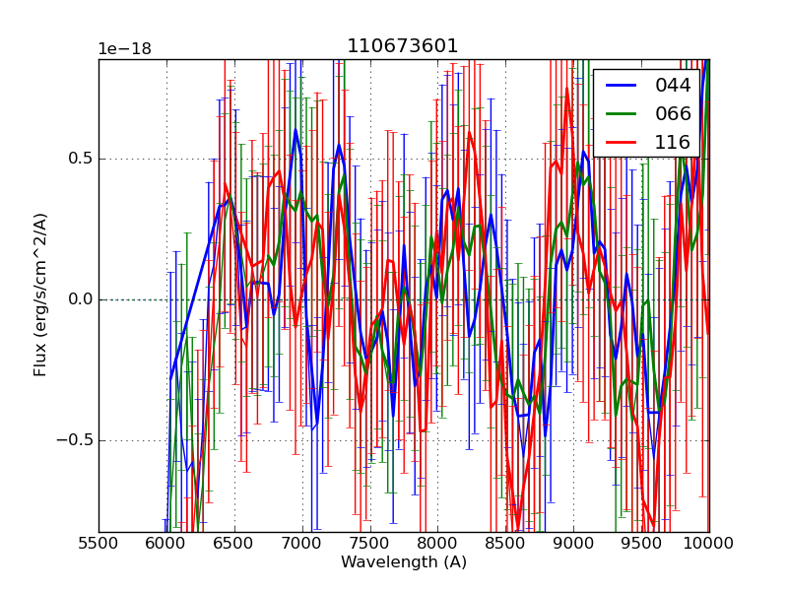Select the green line sample in the legend
Viewport: 788px width, 591px height.
[621, 114]
